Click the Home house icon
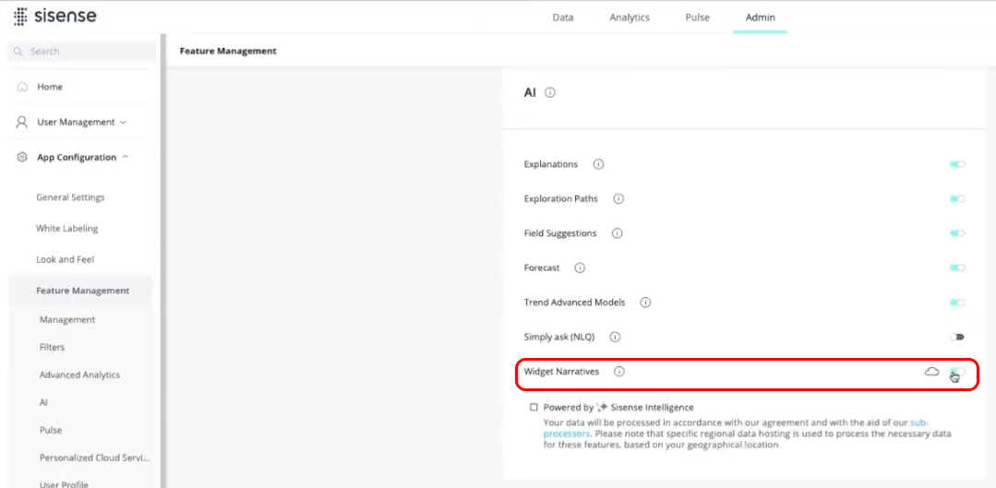 22,87
